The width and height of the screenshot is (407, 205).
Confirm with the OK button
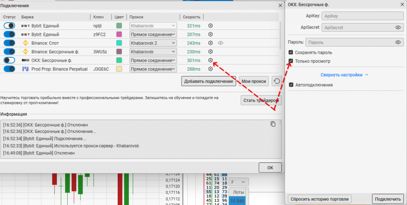(270, 168)
